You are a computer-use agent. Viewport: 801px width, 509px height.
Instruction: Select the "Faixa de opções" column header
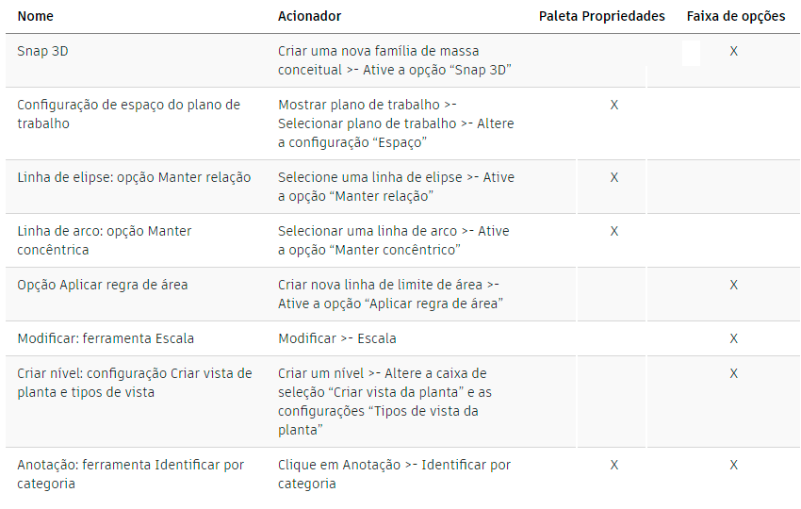735,16
